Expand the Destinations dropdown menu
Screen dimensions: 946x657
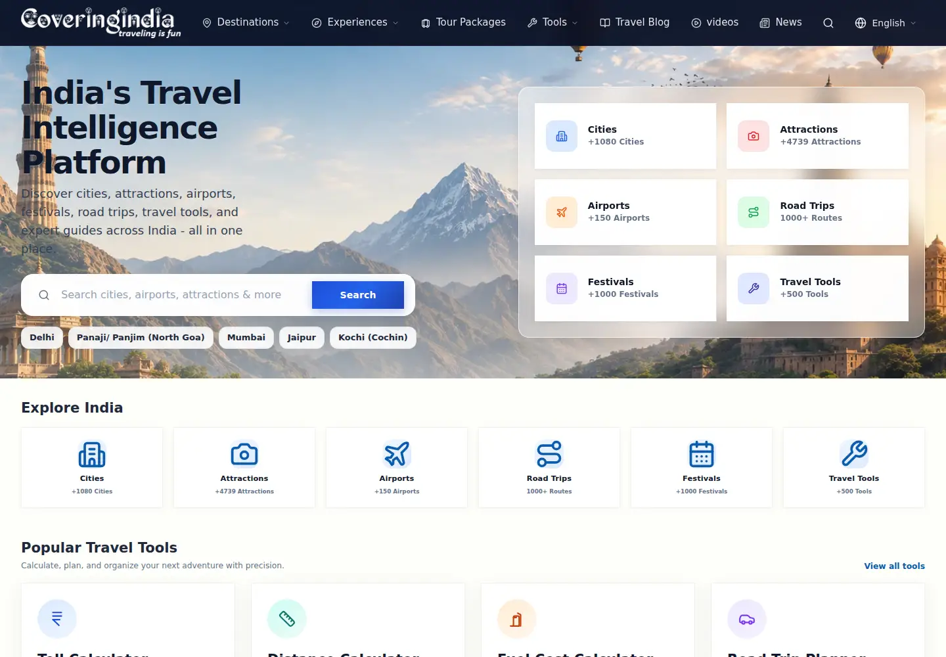pos(246,22)
